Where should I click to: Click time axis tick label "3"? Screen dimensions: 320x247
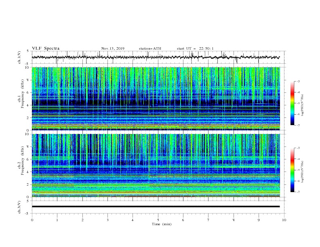click(x=107, y=220)
